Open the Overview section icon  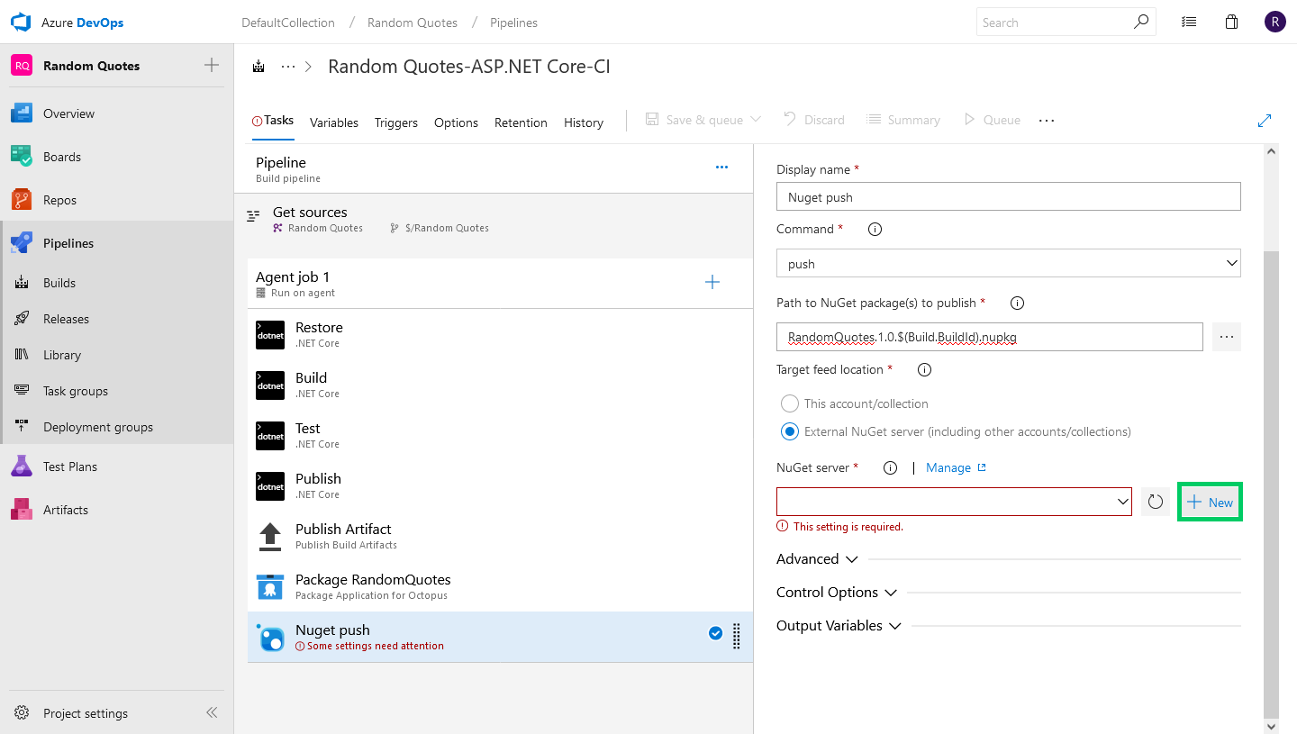click(22, 113)
